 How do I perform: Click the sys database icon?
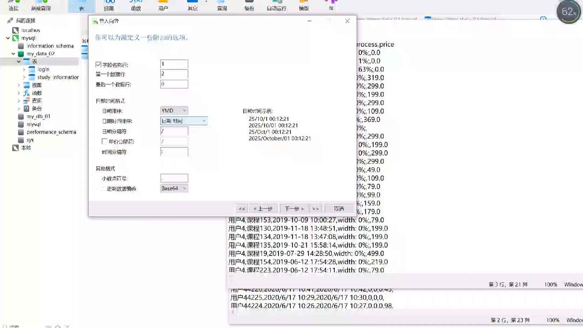[21, 140]
